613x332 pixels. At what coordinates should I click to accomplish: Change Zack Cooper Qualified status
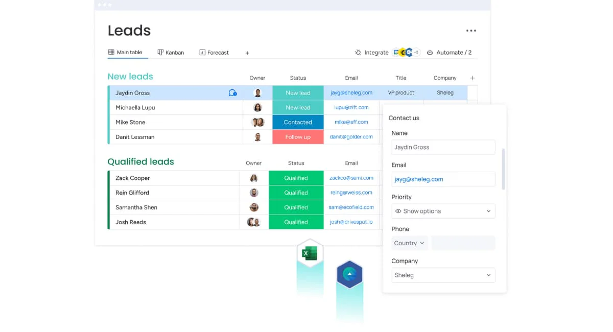[296, 178]
